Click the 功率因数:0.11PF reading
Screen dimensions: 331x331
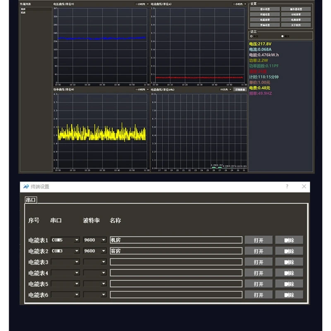[x=264, y=66]
